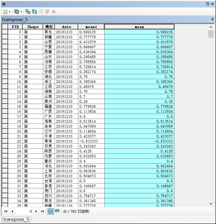The height and width of the screenshot is (224, 216).
Task: Go to the first record
Action: [6, 211]
